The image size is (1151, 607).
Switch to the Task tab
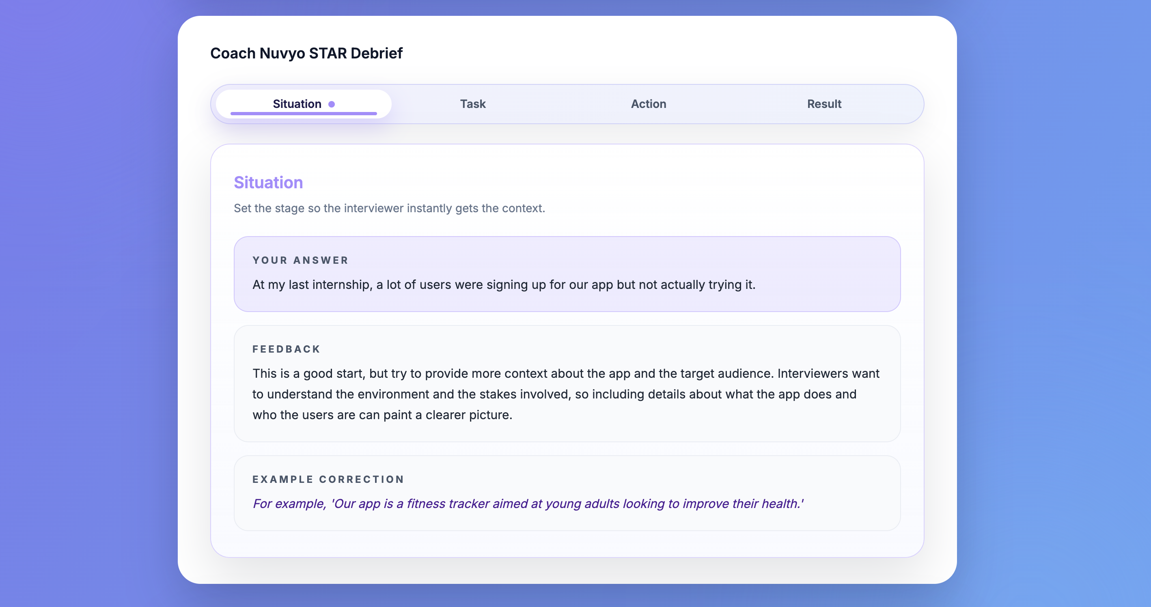pos(473,104)
